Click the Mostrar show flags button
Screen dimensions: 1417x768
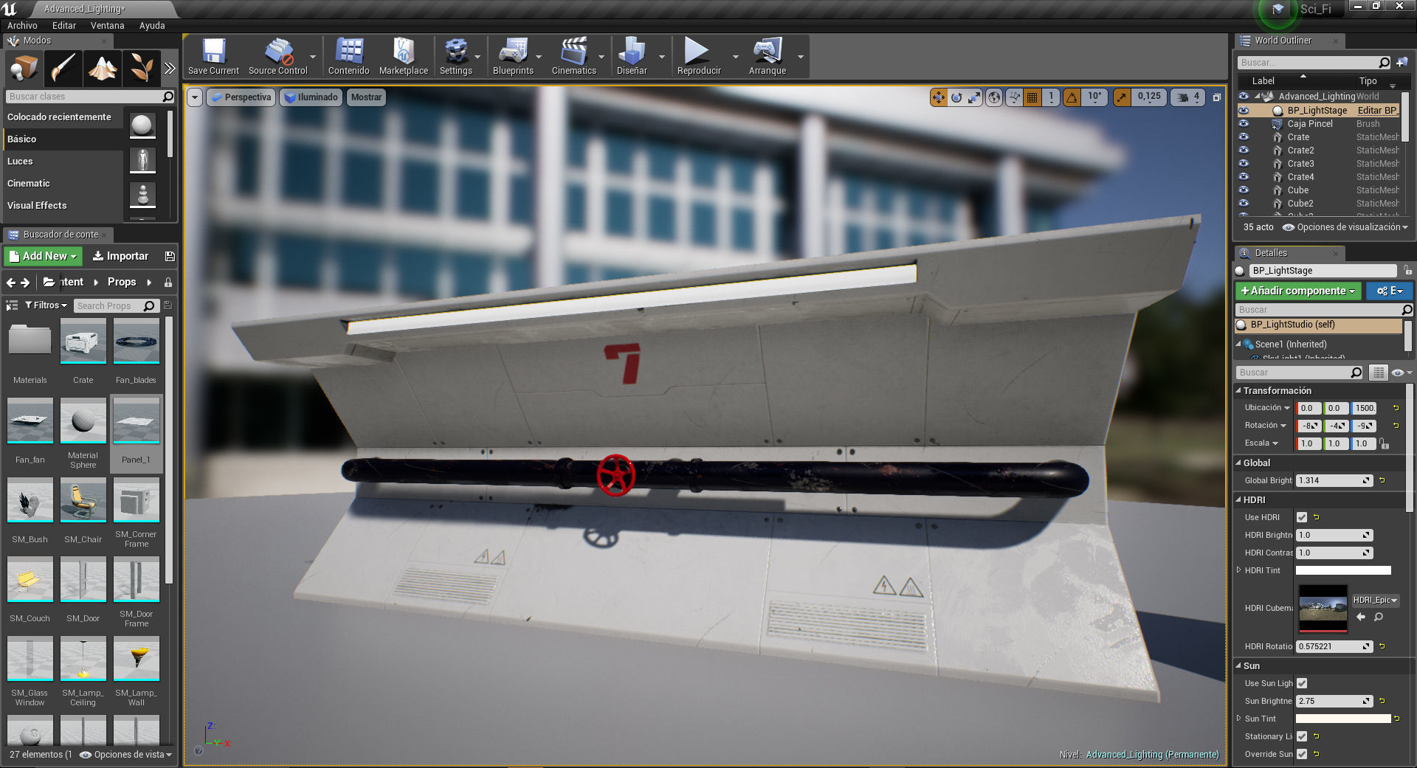pyautogui.click(x=366, y=97)
